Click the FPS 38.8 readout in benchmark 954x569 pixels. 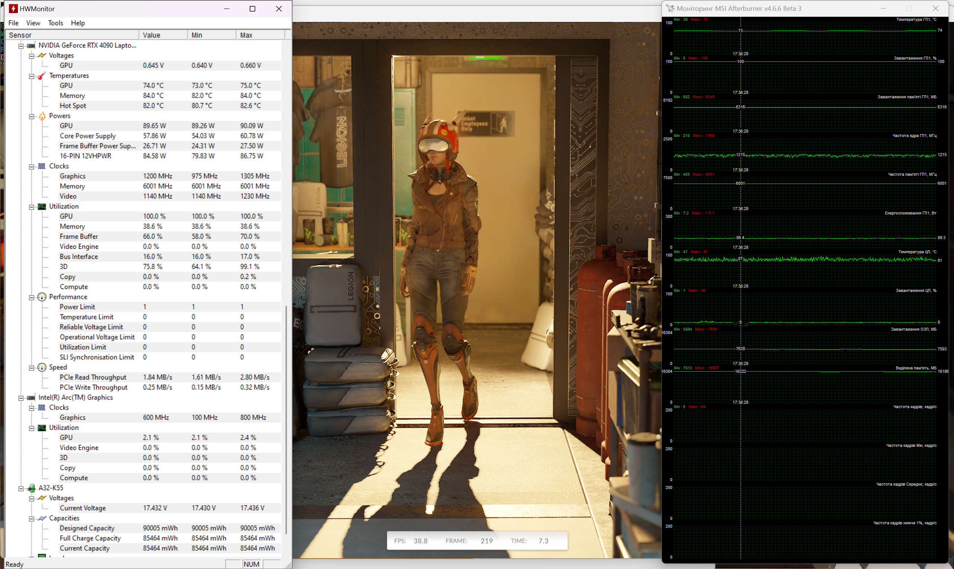point(411,541)
